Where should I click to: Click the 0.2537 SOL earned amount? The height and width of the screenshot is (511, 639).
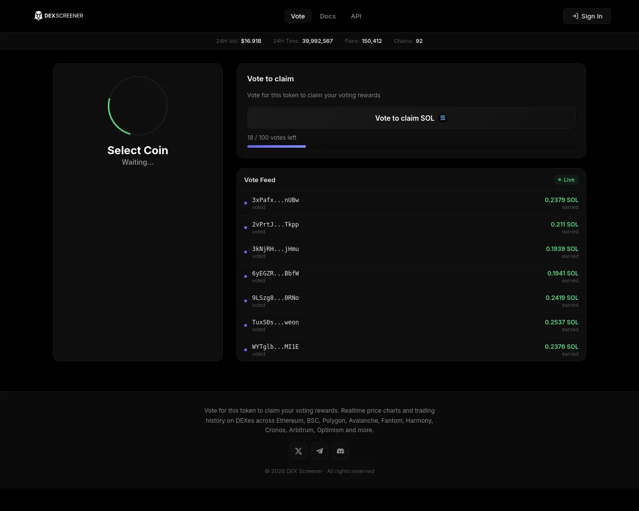click(x=562, y=322)
